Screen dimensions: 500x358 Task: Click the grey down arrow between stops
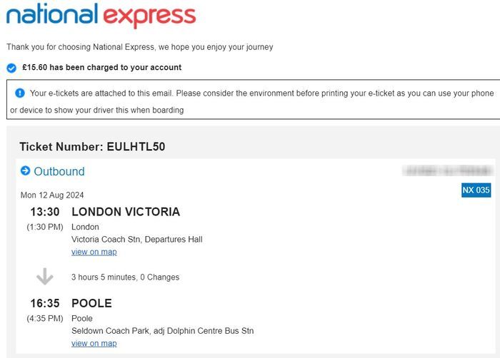point(44,277)
